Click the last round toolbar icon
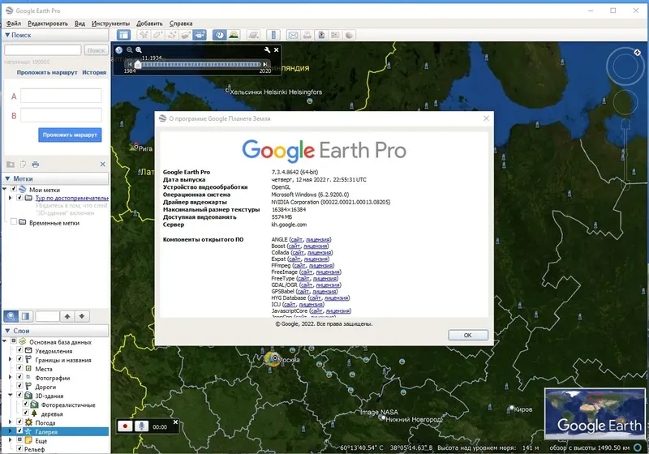This screenshot has height=454, width=649. [350, 35]
